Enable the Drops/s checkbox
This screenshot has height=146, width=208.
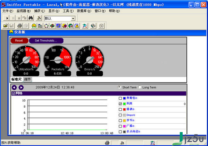[x=120, y=115]
